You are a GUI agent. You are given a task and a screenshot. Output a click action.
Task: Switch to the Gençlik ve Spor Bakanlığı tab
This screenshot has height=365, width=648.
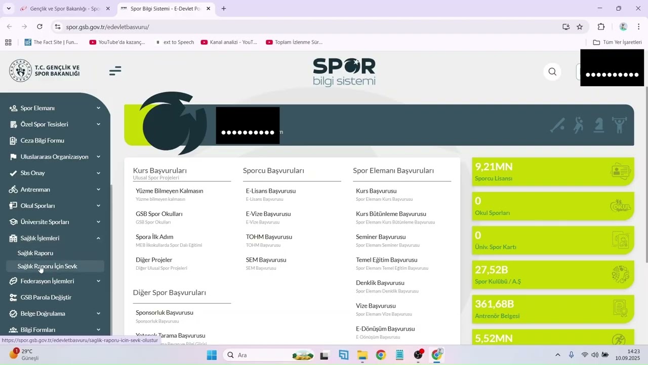pyautogui.click(x=64, y=9)
